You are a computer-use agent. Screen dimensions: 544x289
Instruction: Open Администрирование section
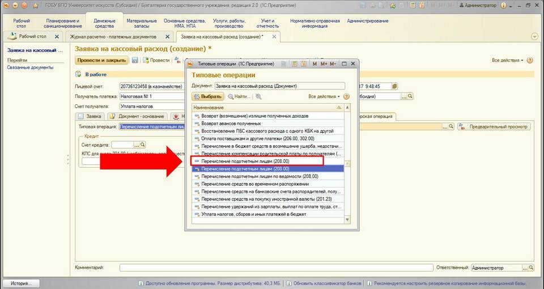click(x=368, y=21)
